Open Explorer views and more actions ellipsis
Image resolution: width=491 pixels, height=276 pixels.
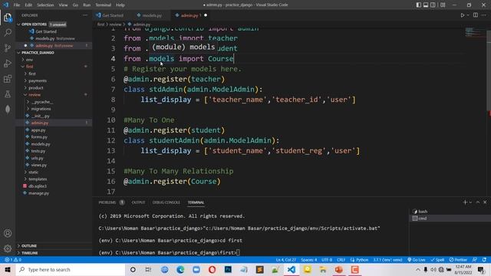pyautogui.click(x=85, y=15)
